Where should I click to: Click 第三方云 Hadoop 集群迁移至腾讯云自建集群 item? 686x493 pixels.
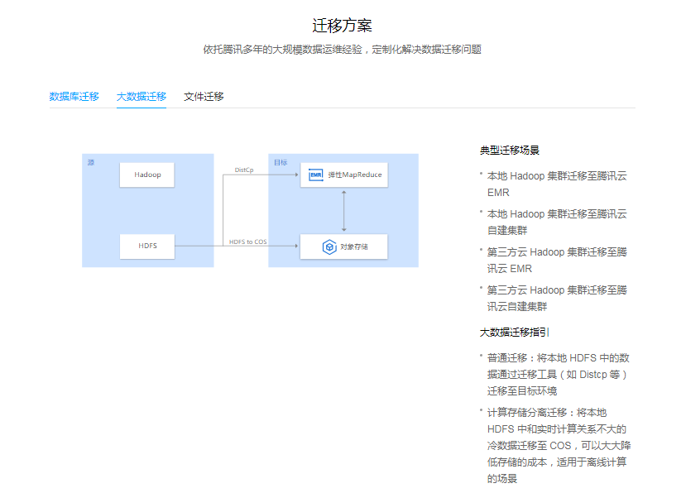[557, 299]
